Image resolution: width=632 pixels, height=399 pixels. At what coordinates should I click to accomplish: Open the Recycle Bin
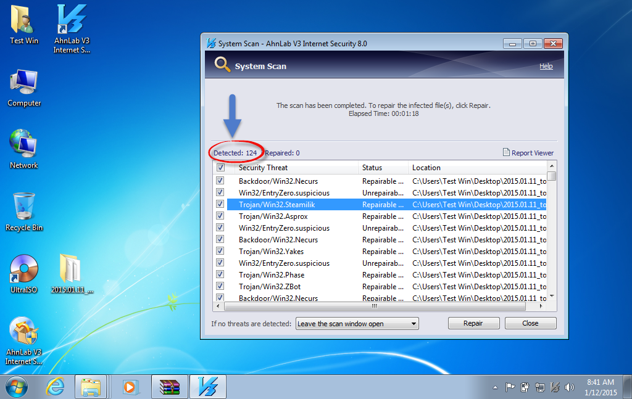[x=24, y=212]
